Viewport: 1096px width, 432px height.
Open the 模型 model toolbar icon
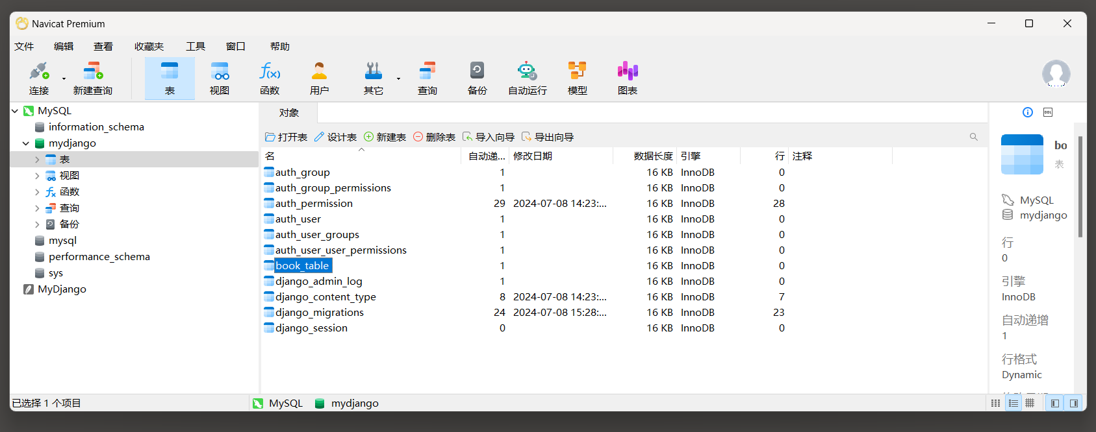point(578,78)
